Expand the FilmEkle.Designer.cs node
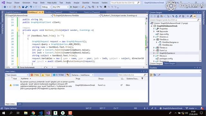The width and height of the screenshot is (206, 116). point(157,42)
